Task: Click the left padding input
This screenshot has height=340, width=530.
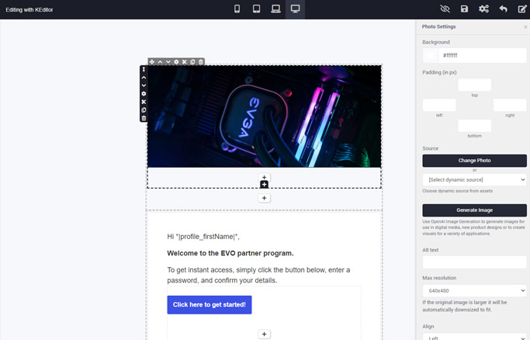Action: 439,105
